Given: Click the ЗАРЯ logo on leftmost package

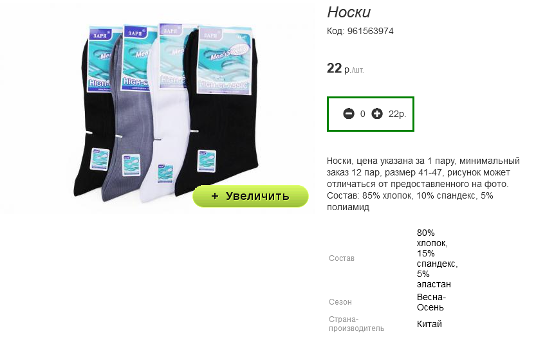Looking at the screenshot, I should (x=101, y=35).
